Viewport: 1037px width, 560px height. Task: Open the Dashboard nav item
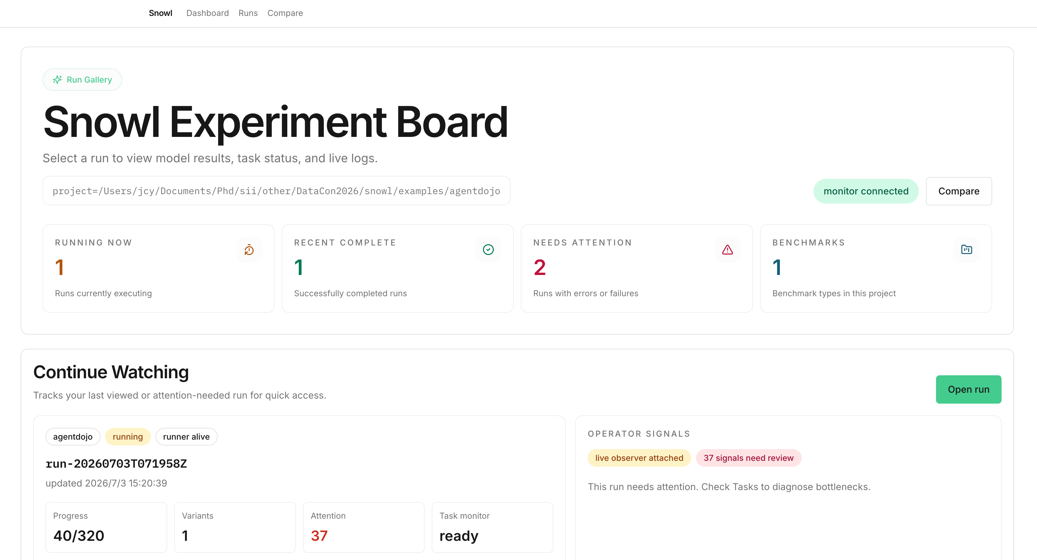click(x=207, y=13)
